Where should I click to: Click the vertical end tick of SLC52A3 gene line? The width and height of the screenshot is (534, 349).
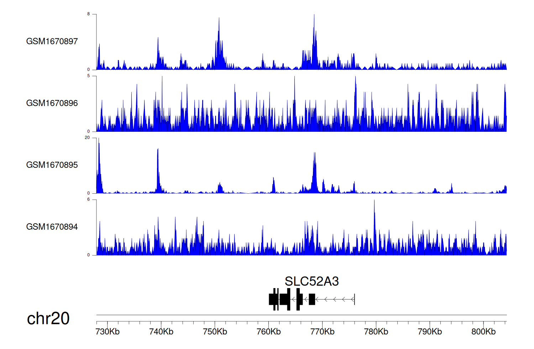355,299
